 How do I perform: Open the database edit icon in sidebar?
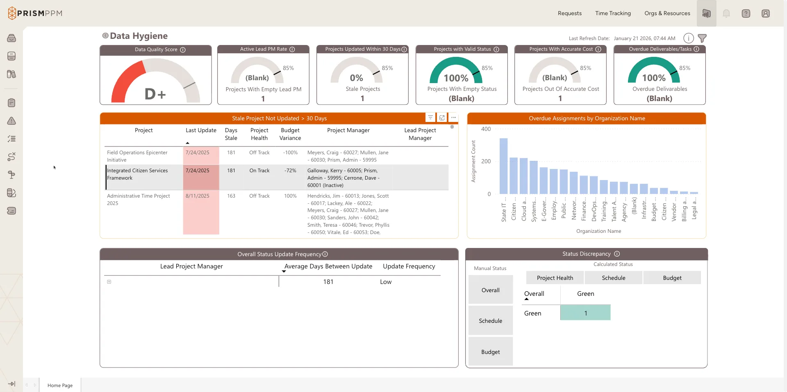click(11, 193)
